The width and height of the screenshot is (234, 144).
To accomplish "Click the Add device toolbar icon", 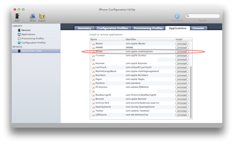I will pyautogui.click(x=18, y=16).
